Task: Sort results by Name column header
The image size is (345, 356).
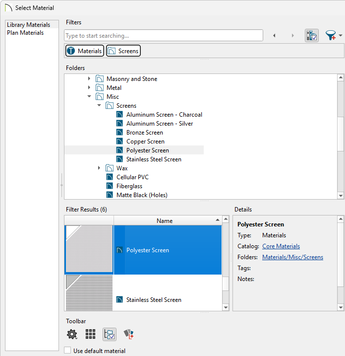Action: pos(168,220)
